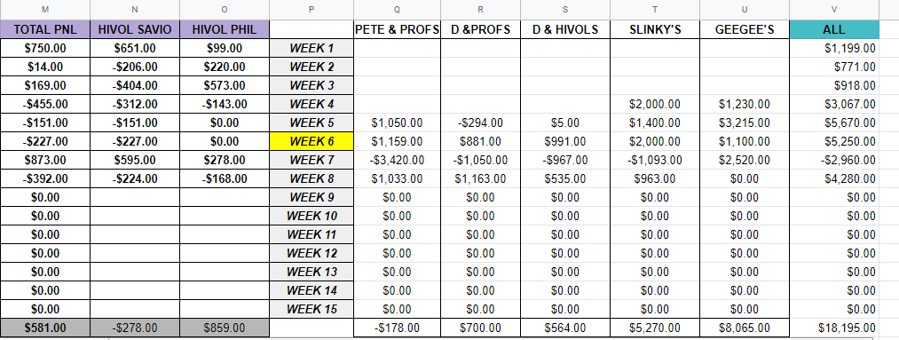
Task: Select the $8,065.00 GEEGEE'S total cell
Action: [745, 328]
